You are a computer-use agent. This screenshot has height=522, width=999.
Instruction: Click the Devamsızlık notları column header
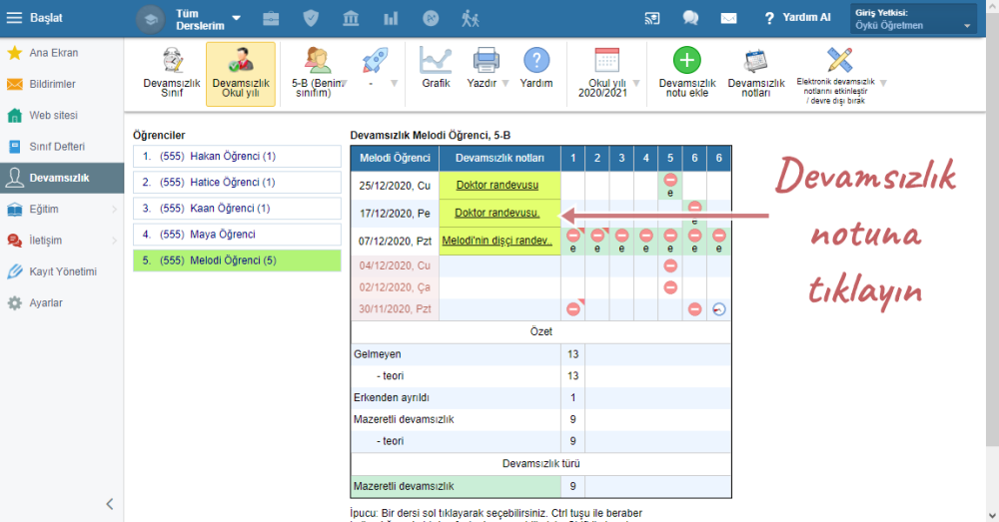click(499, 158)
